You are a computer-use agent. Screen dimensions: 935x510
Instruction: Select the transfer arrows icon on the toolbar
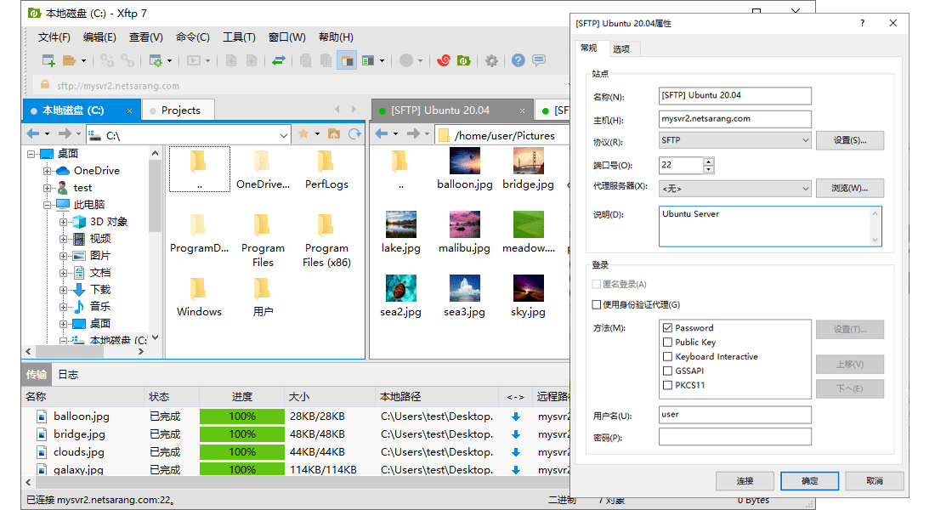click(x=278, y=60)
